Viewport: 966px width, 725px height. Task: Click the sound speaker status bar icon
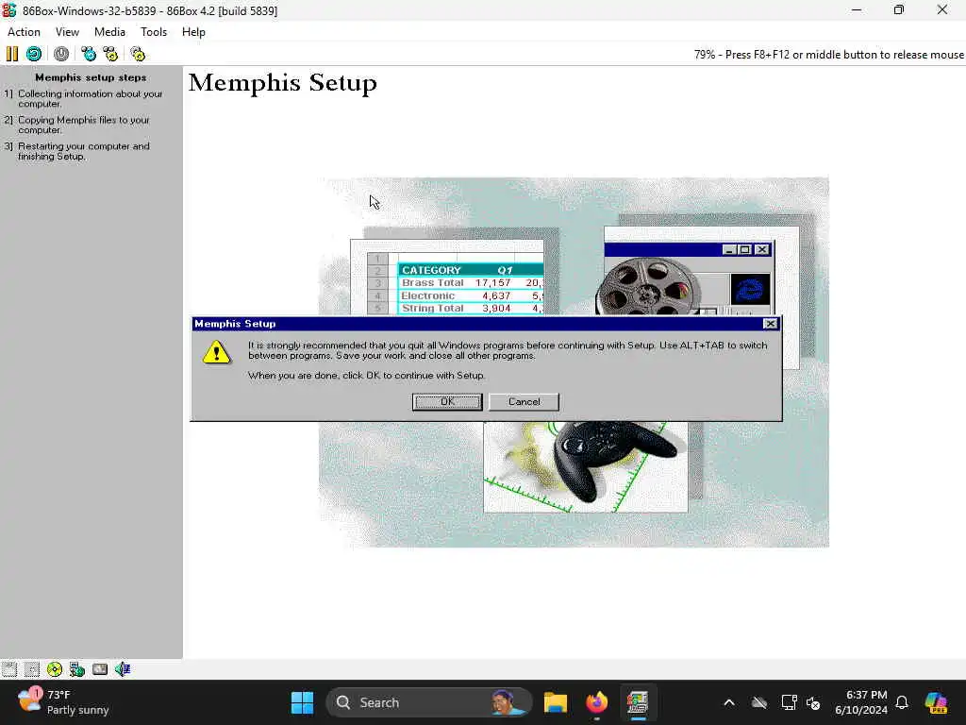[x=123, y=669]
